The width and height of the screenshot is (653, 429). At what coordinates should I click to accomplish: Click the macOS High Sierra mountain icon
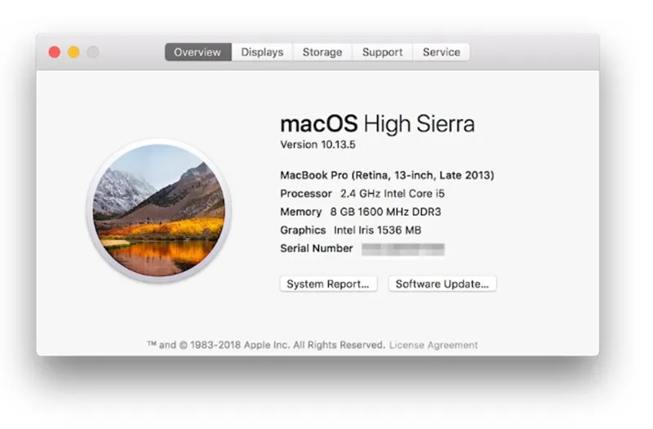click(x=158, y=211)
